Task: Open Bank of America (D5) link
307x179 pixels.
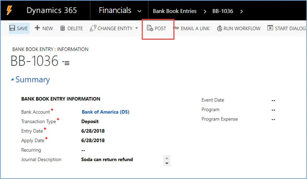Action: click(106, 112)
